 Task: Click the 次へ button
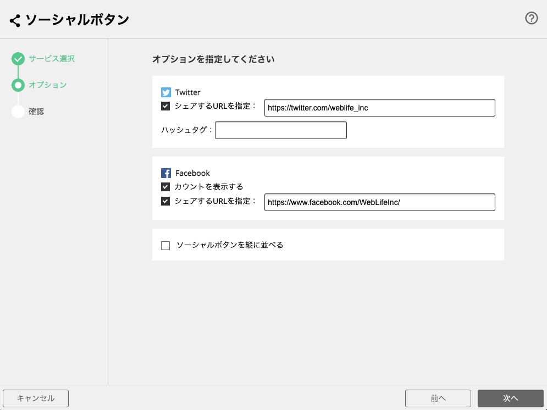click(x=510, y=398)
